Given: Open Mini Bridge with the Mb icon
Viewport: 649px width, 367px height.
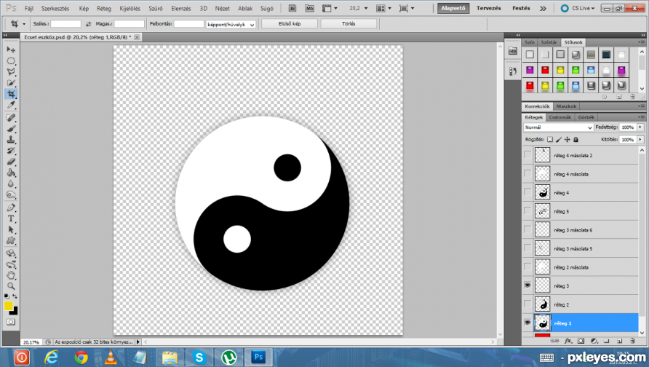Looking at the screenshot, I should coord(310,8).
